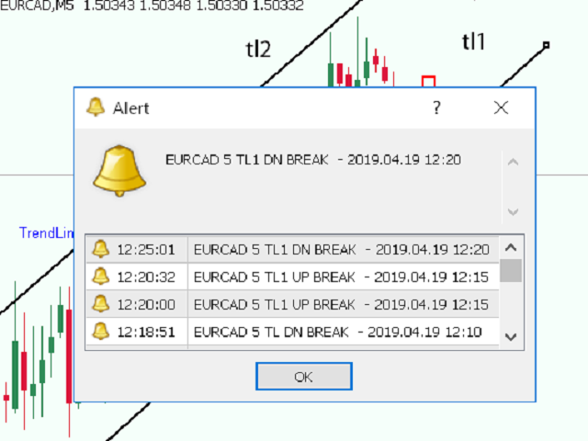Click the alert list scroll up arrow
This screenshot has width=588, height=441.
tap(511, 247)
